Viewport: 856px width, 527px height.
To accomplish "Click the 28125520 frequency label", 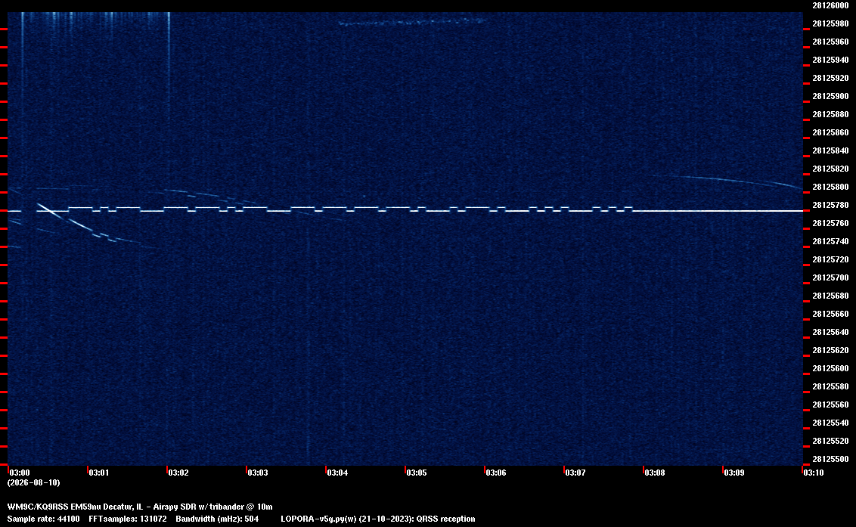I will click(830, 441).
